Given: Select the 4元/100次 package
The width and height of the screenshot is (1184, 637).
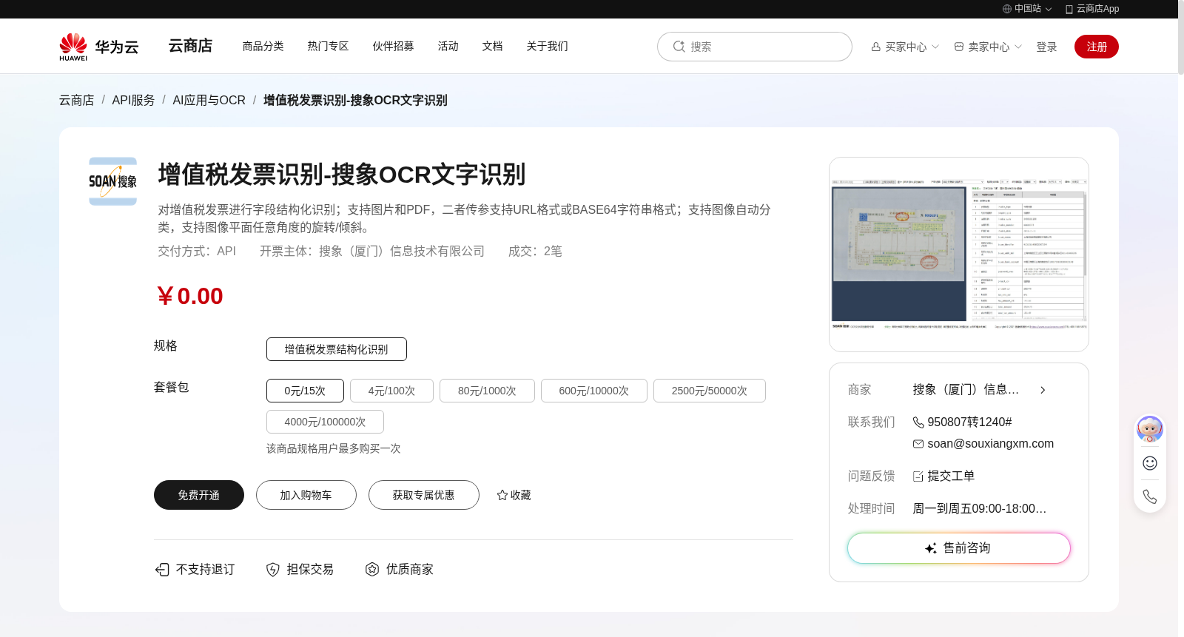Looking at the screenshot, I should click(x=391, y=391).
